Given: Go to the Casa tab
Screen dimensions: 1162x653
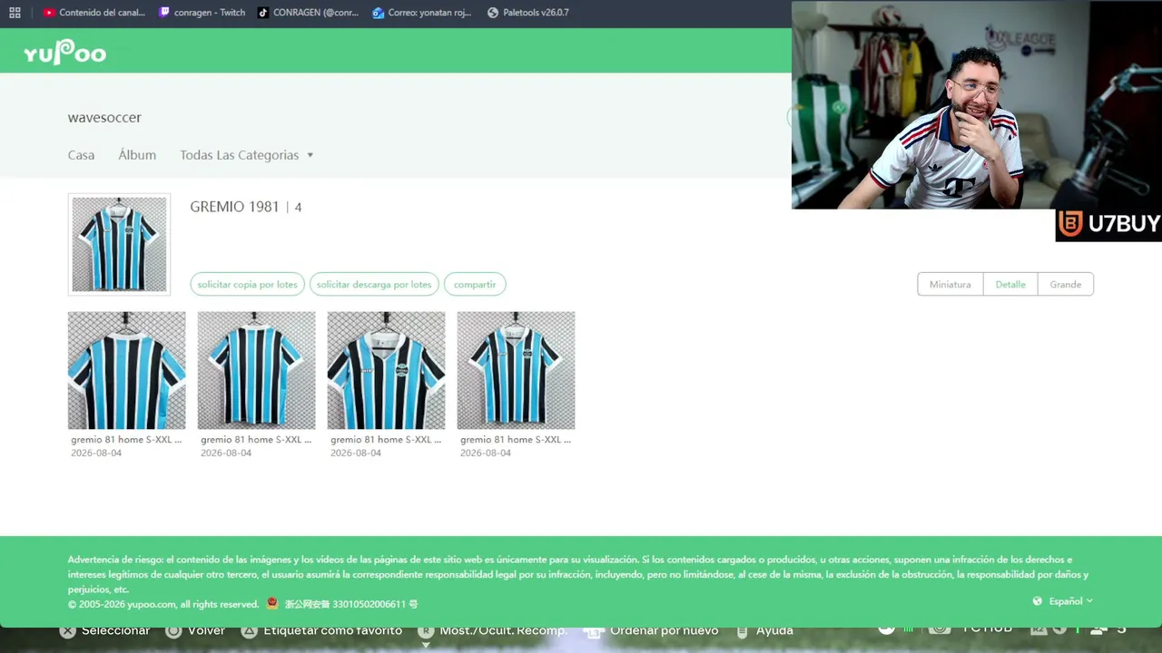Looking at the screenshot, I should (81, 155).
